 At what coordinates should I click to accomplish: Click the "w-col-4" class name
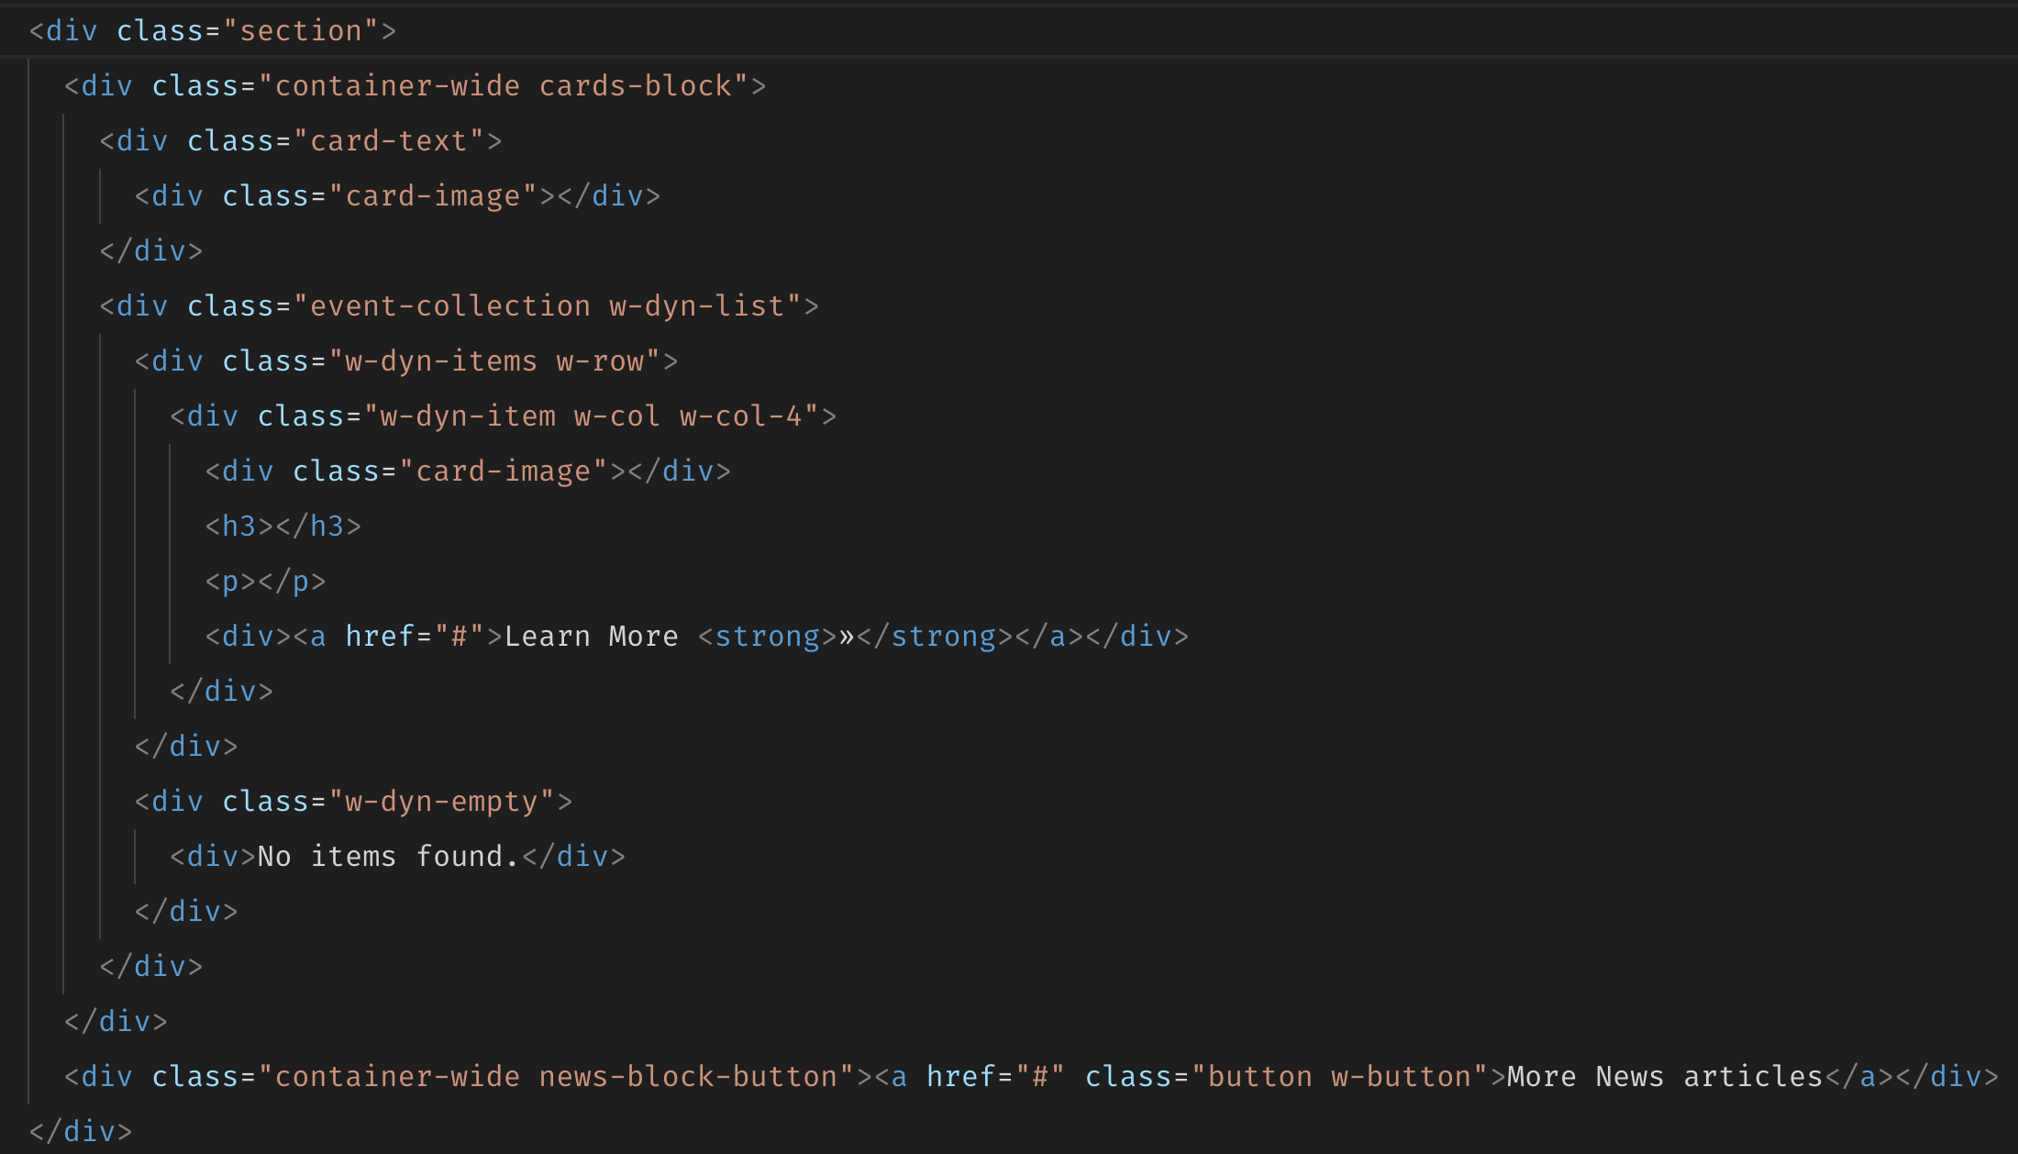click(741, 416)
